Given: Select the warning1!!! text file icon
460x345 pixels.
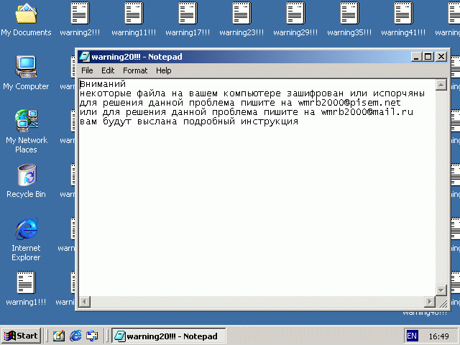Looking at the screenshot, I should pyautogui.click(x=26, y=282).
